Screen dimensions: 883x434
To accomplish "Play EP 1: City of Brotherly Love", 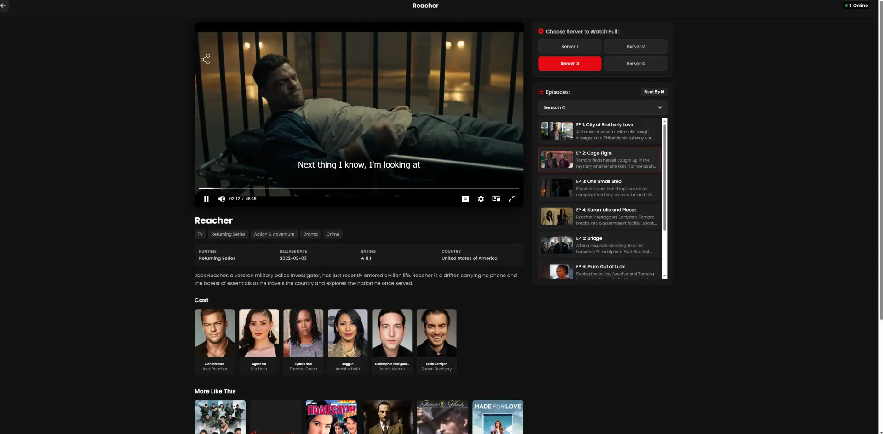I will [x=599, y=131].
